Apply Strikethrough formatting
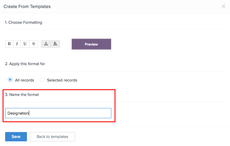Viewport: 230px width, 146px height. click(34, 44)
